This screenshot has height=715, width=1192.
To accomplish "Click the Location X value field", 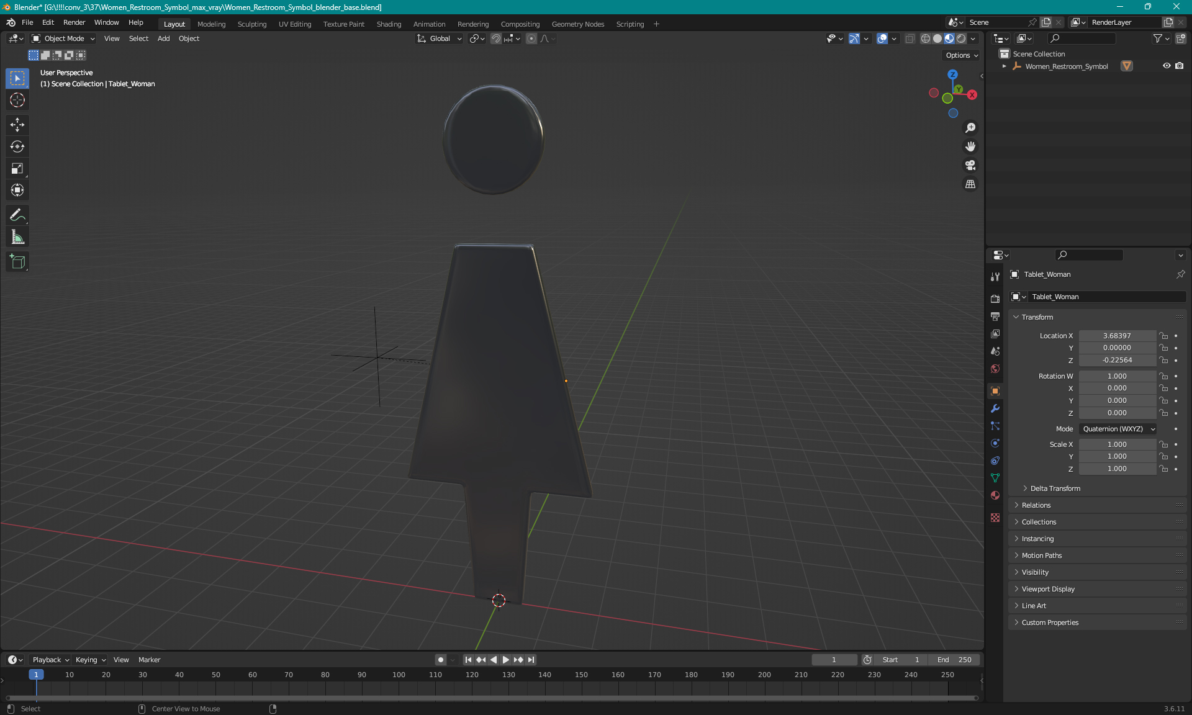I will (x=1117, y=336).
